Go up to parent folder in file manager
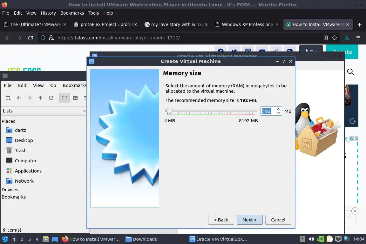This screenshot has width=366, height=244. point(40,98)
